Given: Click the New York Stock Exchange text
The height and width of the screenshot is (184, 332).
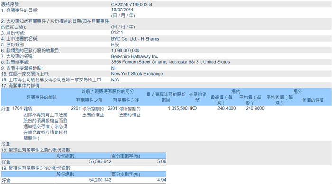Looking at the screenshot, I should coord(137,74).
